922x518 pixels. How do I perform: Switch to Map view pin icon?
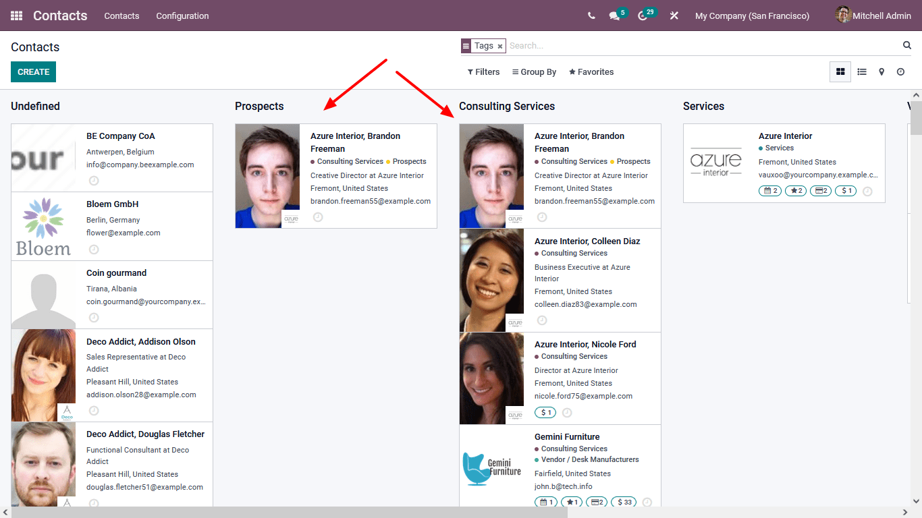click(882, 71)
